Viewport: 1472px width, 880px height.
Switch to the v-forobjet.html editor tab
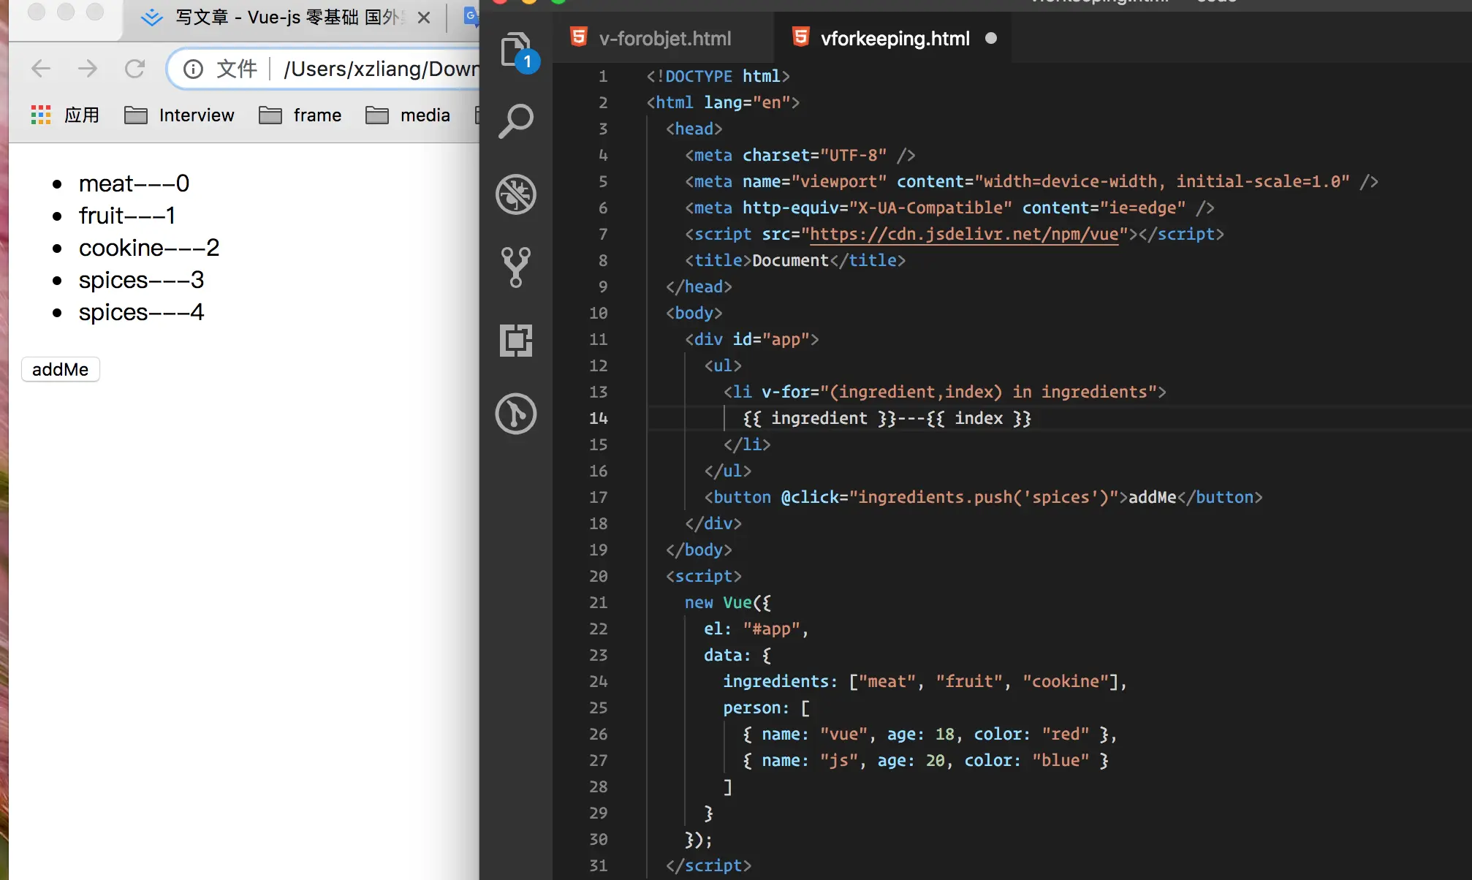(664, 38)
